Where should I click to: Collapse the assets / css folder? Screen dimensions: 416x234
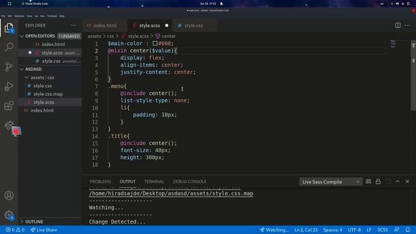pyautogui.click(x=27, y=77)
